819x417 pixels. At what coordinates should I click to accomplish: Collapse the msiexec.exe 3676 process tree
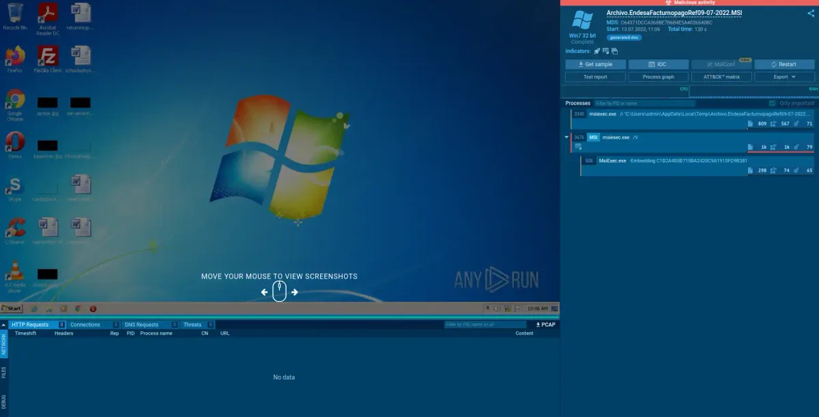pyautogui.click(x=566, y=137)
